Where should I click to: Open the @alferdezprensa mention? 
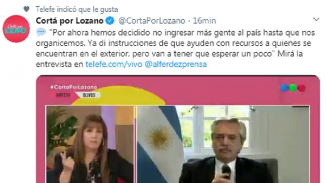[176, 64]
